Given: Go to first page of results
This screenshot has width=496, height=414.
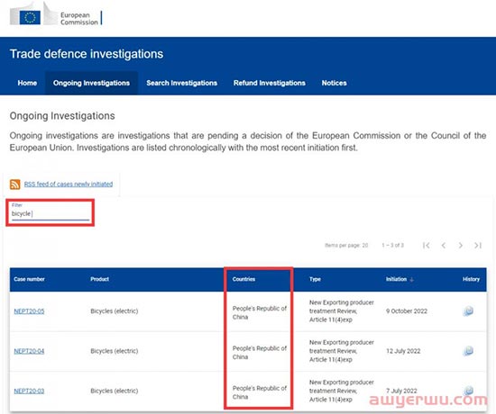Looking at the screenshot, I should [x=426, y=246].
